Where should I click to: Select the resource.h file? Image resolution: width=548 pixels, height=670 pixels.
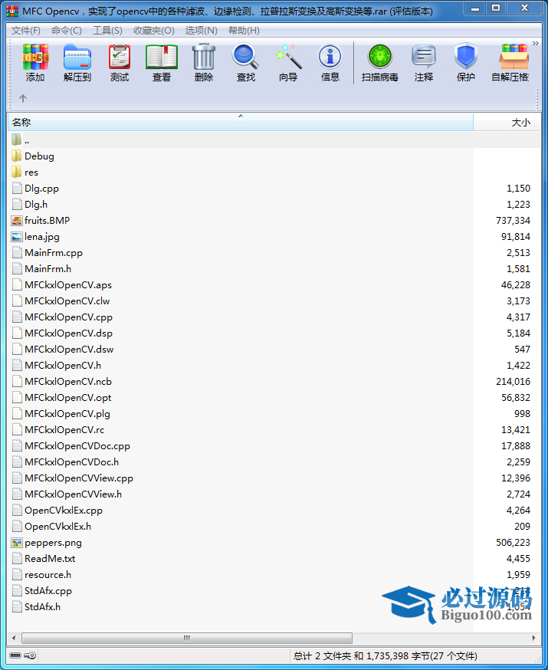(x=48, y=575)
